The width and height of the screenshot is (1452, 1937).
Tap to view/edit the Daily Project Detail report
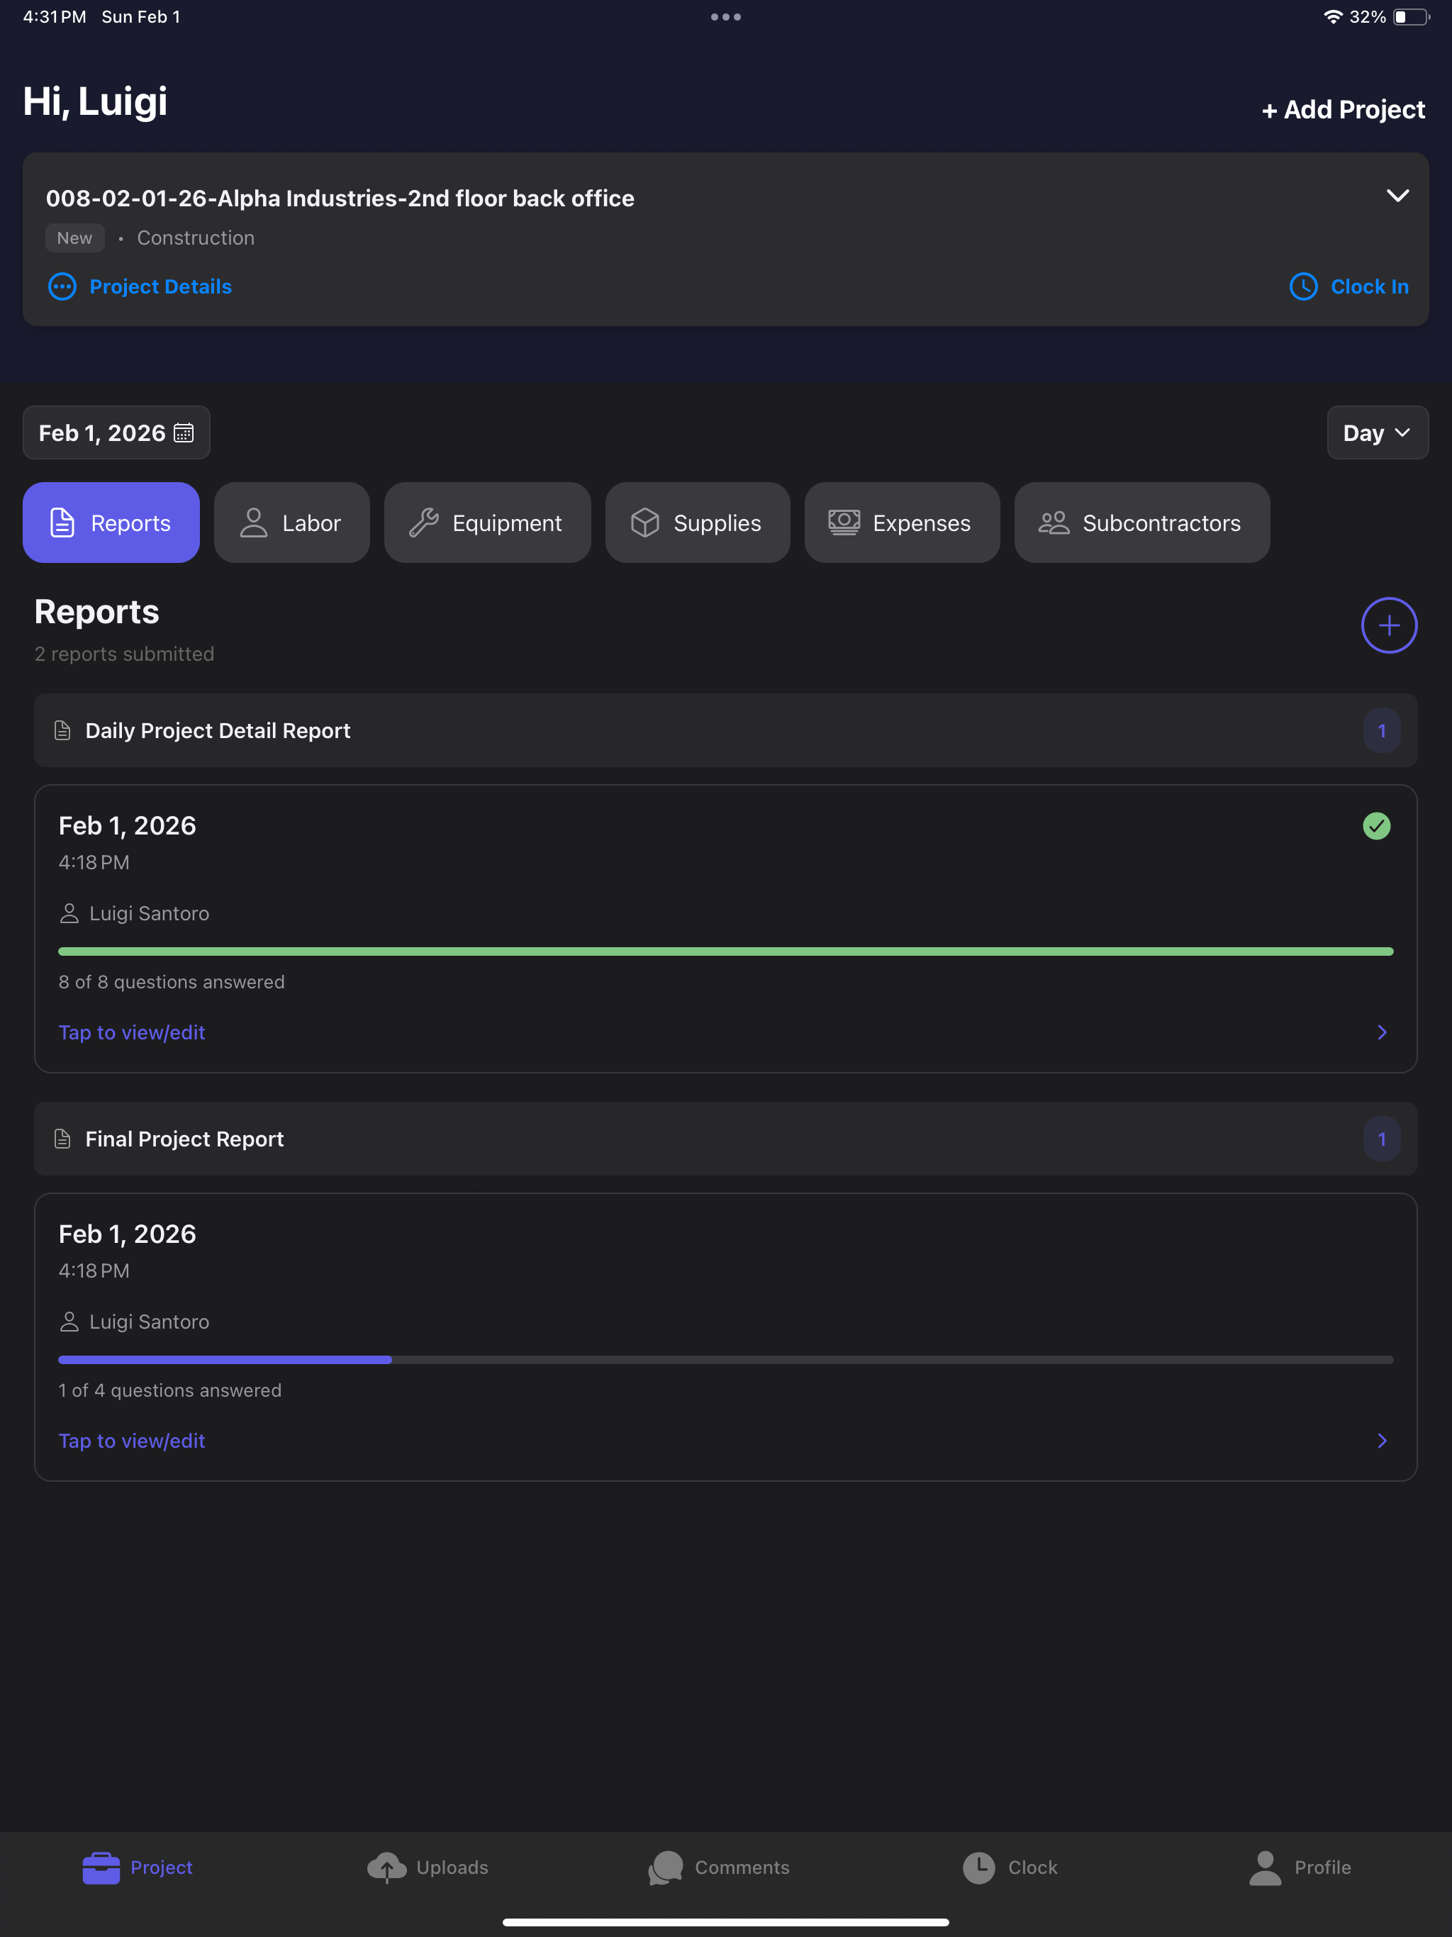[x=133, y=1032]
